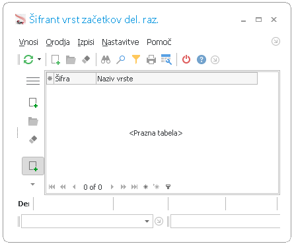Click the sidebar new record icon
Viewport: 294px width, 246px height.
pos(33,102)
